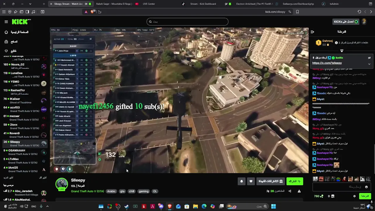
Task: Open the tab list dropdown arrow
Action: [x=30, y=4]
